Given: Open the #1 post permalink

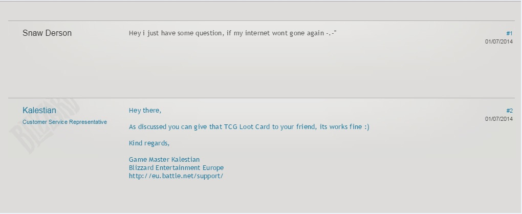Looking at the screenshot, I should (x=509, y=33).
